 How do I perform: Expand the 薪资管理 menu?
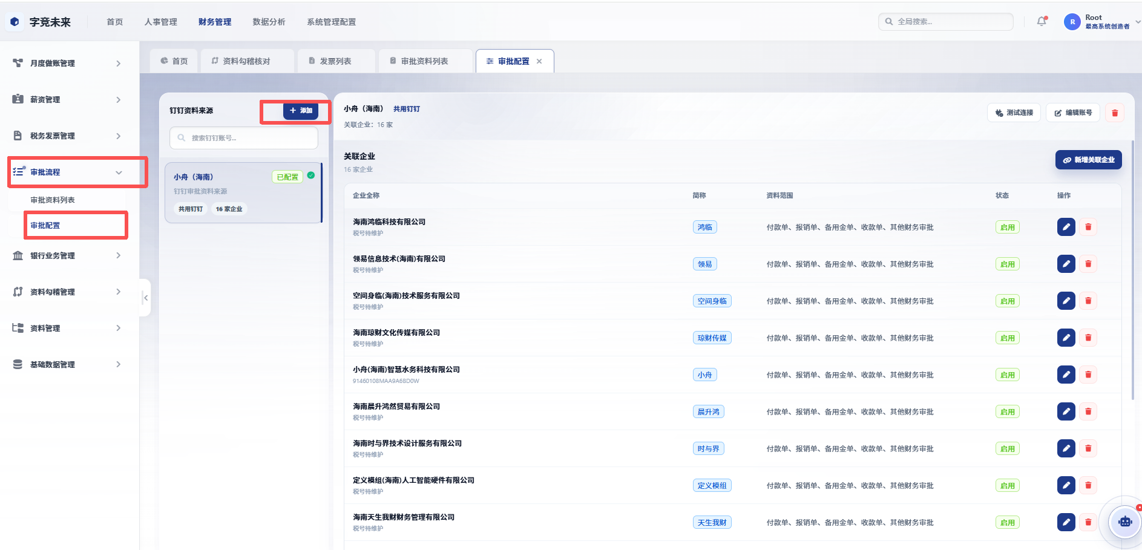(118, 99)
